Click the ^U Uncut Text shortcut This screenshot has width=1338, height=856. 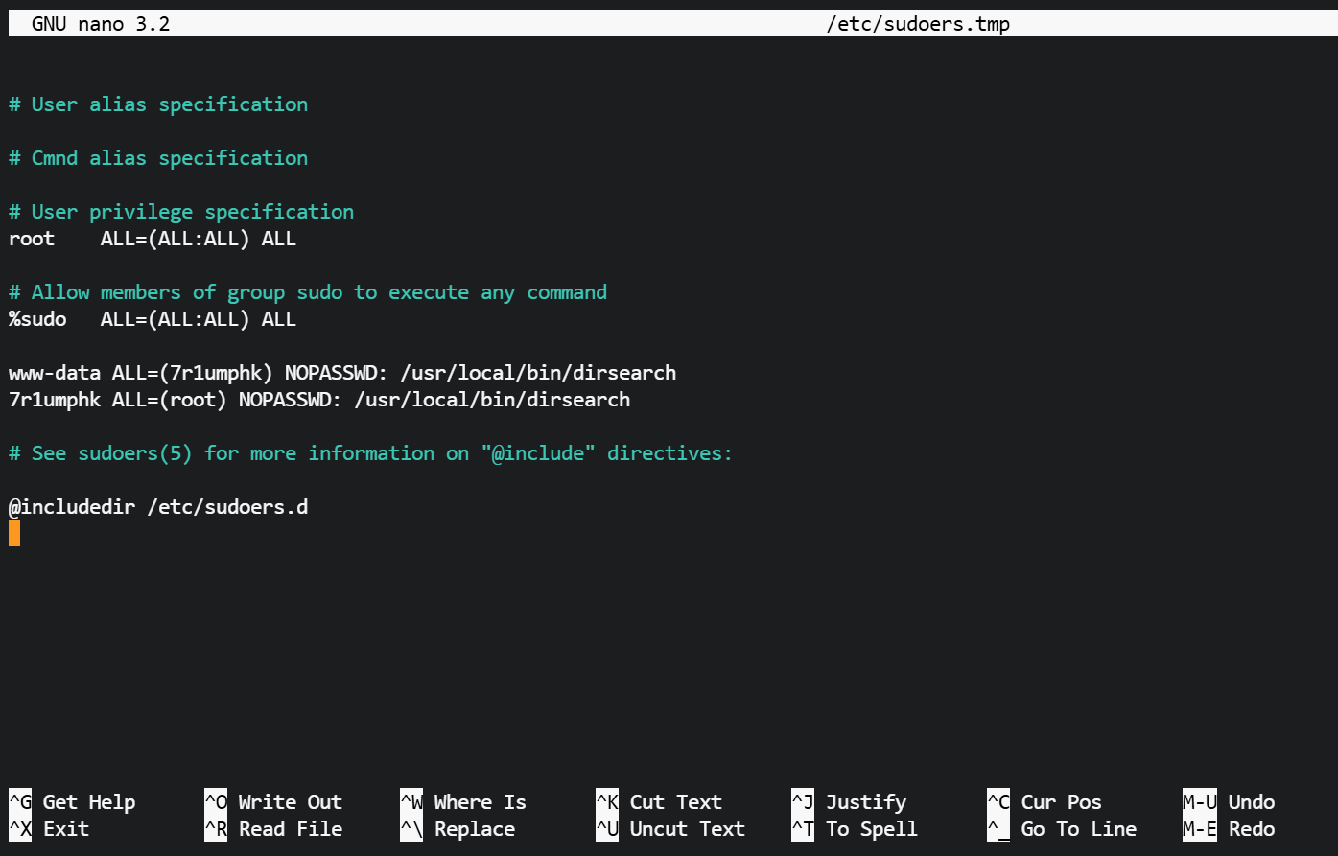click(670, 829)
